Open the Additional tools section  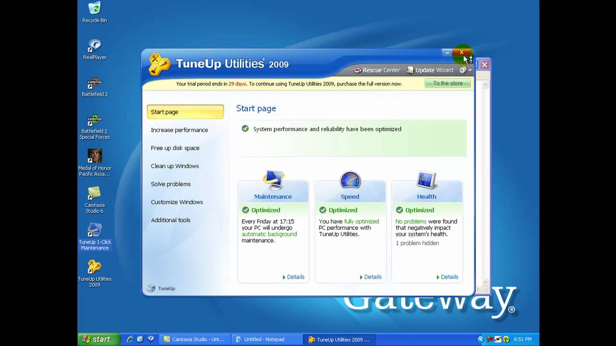click(170, 220)
